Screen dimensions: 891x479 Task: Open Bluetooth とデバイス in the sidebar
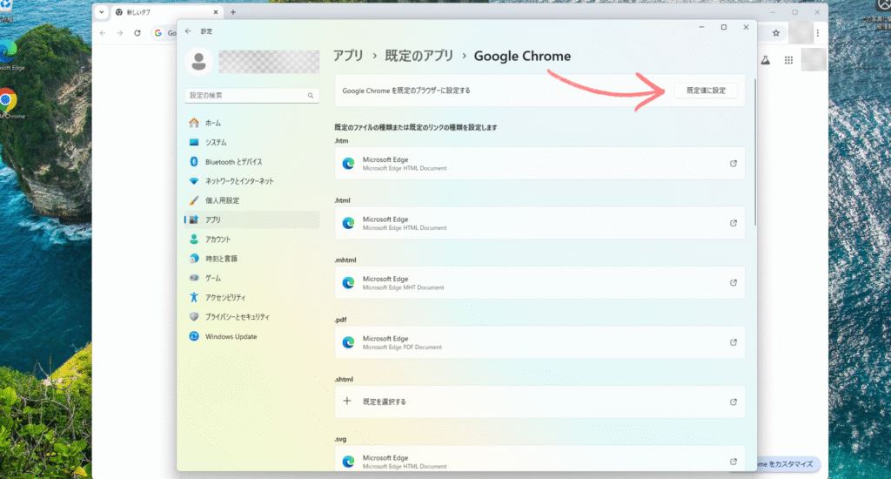point(251,162)
